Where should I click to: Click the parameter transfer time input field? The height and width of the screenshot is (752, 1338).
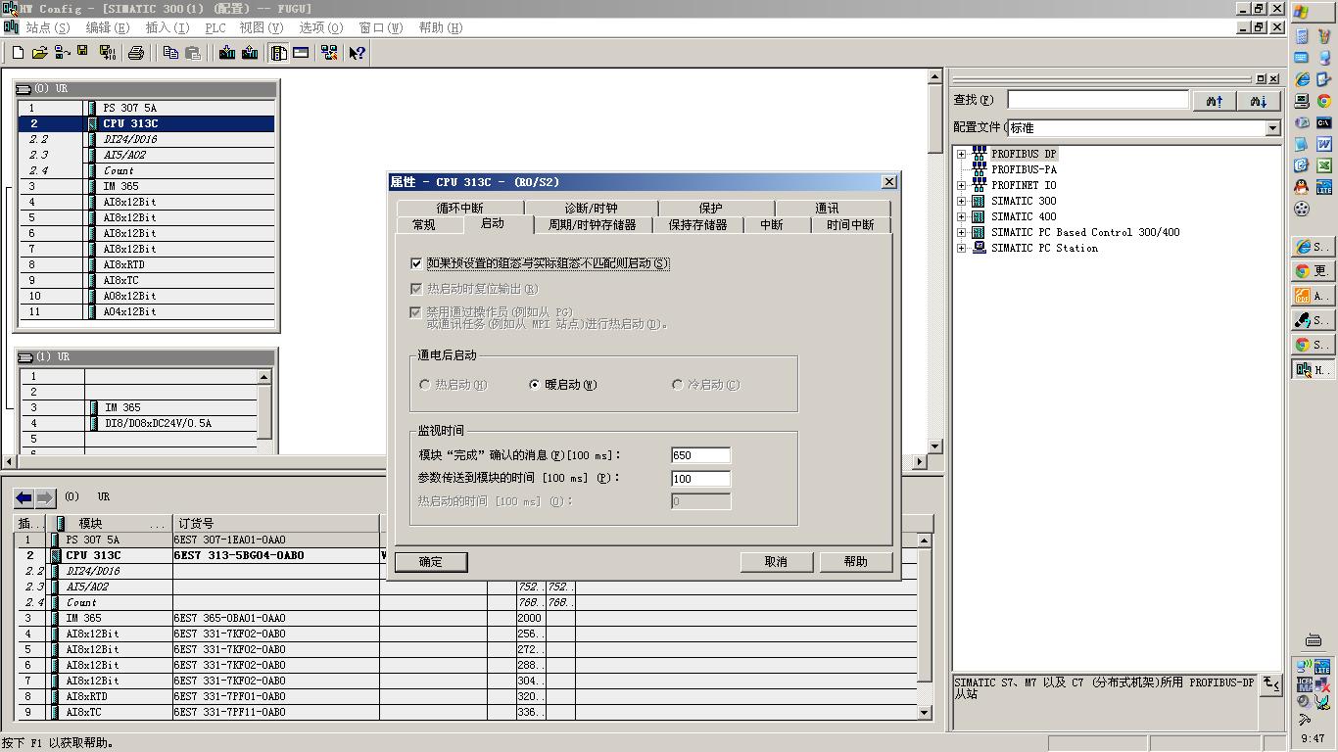tap(701, 479)
